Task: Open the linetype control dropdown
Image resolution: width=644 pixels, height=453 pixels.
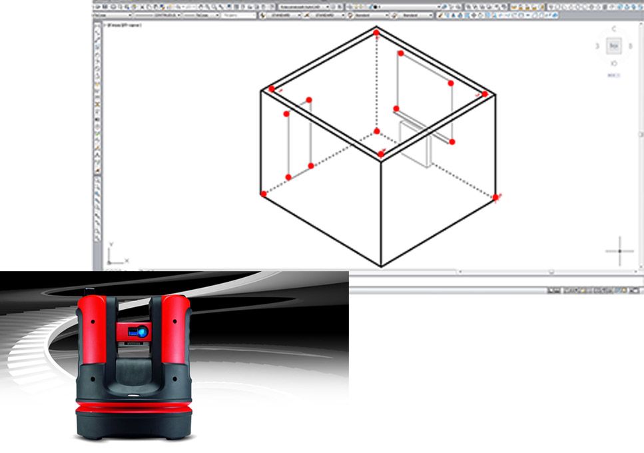Action: [x=158, y=15]
